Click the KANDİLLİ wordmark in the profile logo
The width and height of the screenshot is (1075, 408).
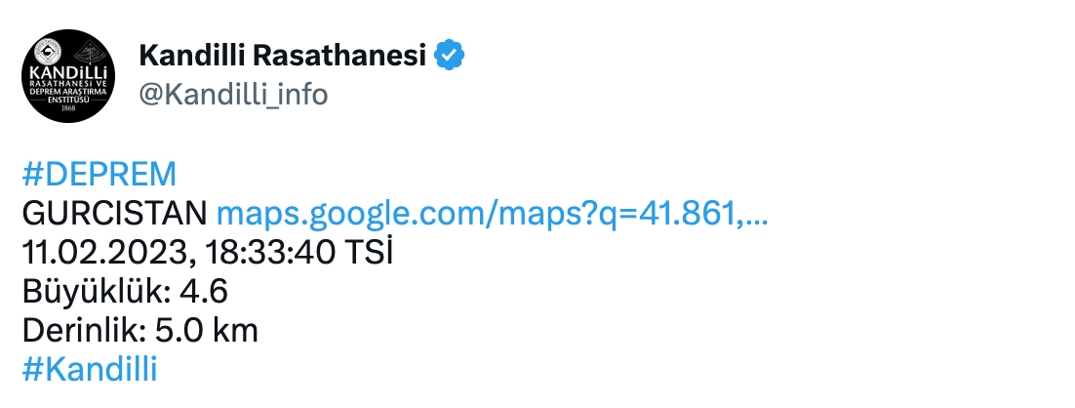click(x=68, y=73)
